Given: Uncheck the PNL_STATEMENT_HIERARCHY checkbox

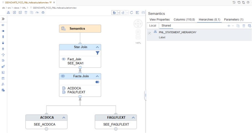Looking at the screenshot, I should [150, 33].
